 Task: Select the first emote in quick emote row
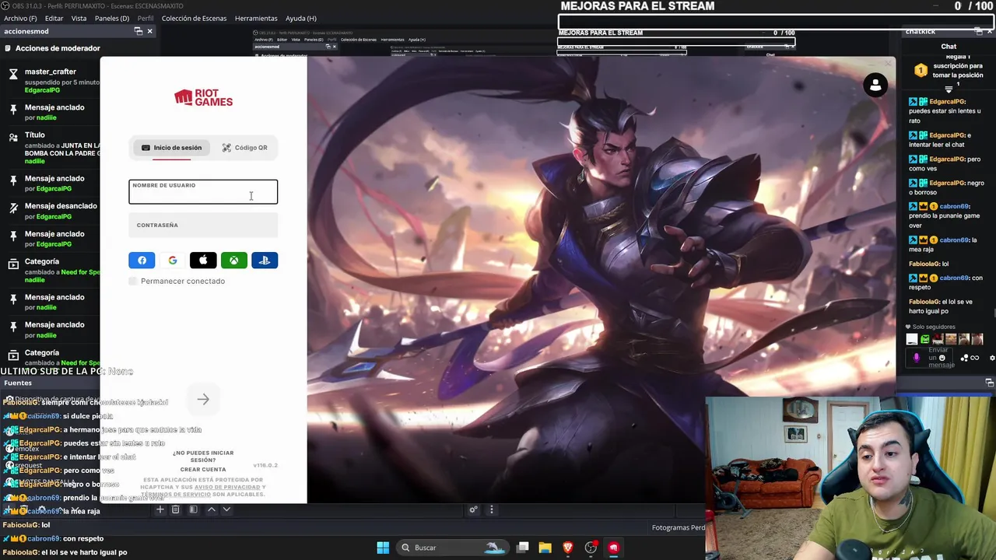click(x=912, y=340)
